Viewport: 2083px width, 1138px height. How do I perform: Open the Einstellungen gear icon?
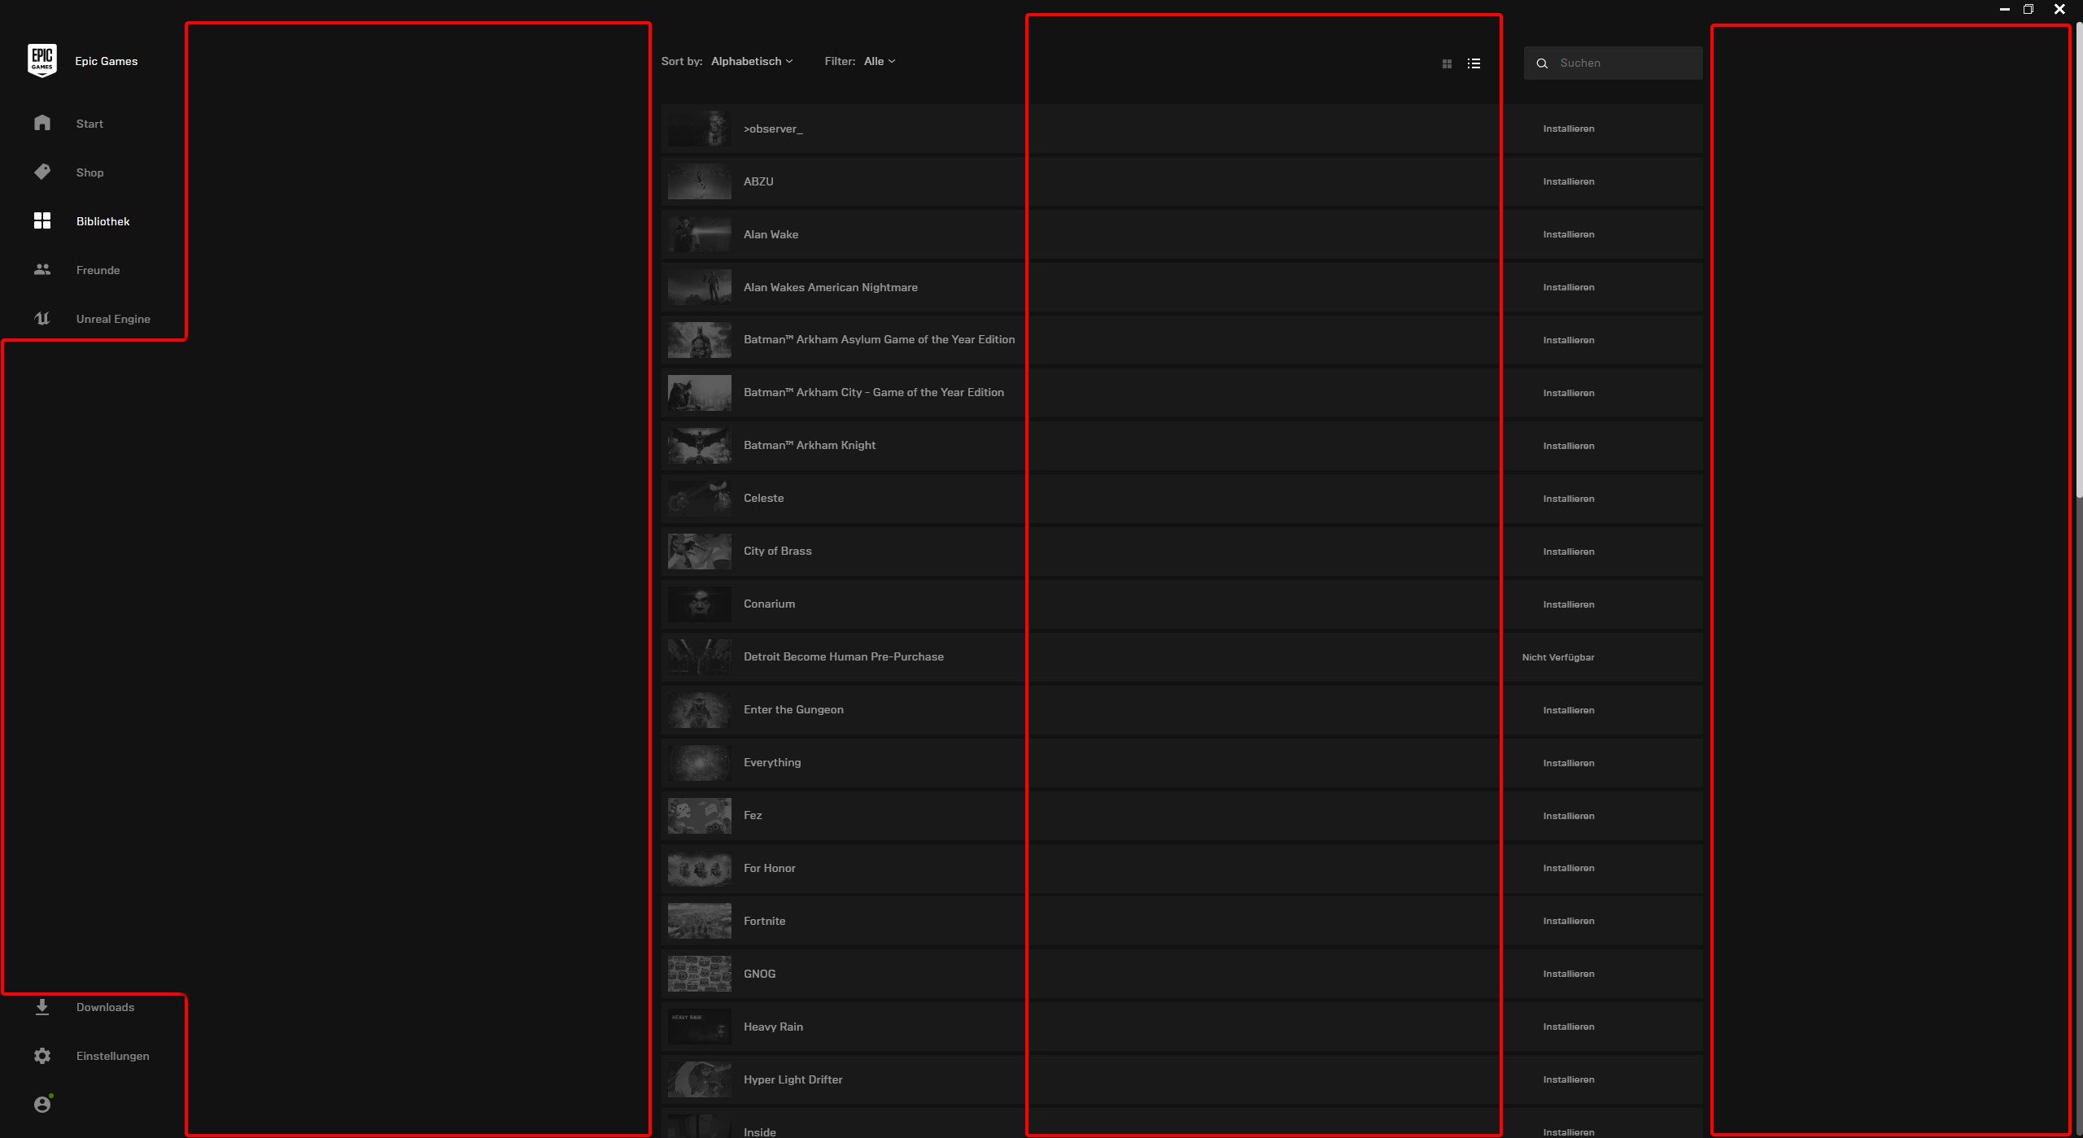(42, 1056)
